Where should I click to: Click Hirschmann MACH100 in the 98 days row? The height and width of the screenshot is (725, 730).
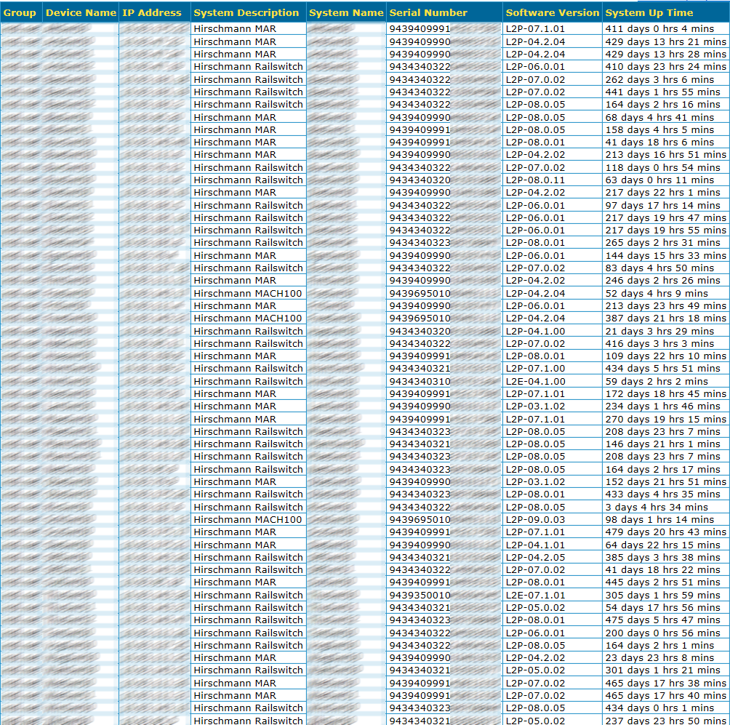[x=248, y=520]
